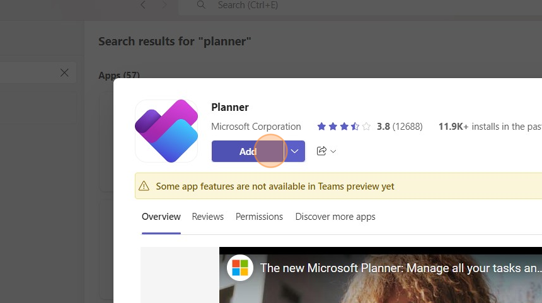The height and width of the screenshot is (303, 542).
Task: Open the Permissions tab
Action: coord(259,217)
